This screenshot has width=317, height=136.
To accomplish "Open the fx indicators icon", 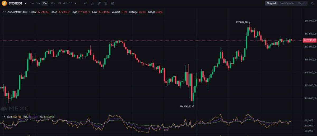I will click(92, 3).
